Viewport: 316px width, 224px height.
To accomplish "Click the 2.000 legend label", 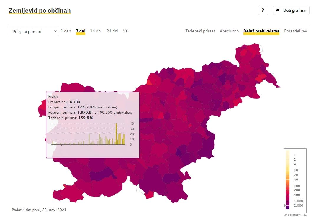I will [298, 205].
